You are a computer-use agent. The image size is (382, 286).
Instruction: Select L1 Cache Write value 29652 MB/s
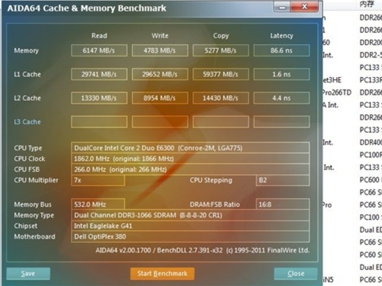(x=160, y=74)
